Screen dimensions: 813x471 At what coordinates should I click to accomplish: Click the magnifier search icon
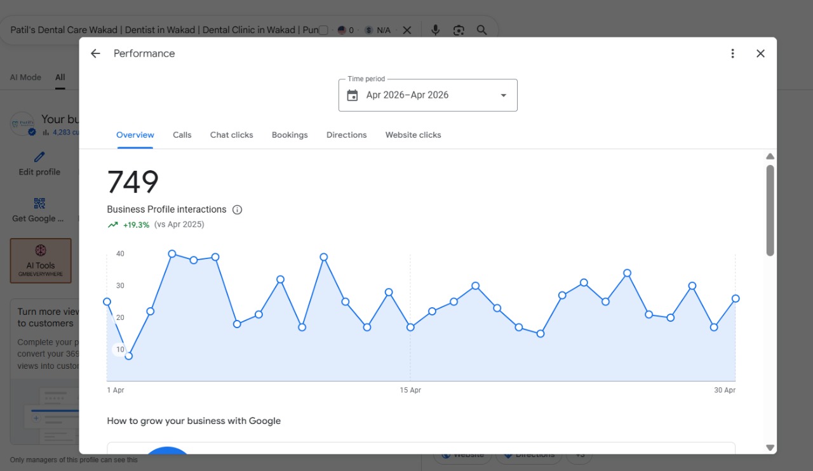(482, 30)
